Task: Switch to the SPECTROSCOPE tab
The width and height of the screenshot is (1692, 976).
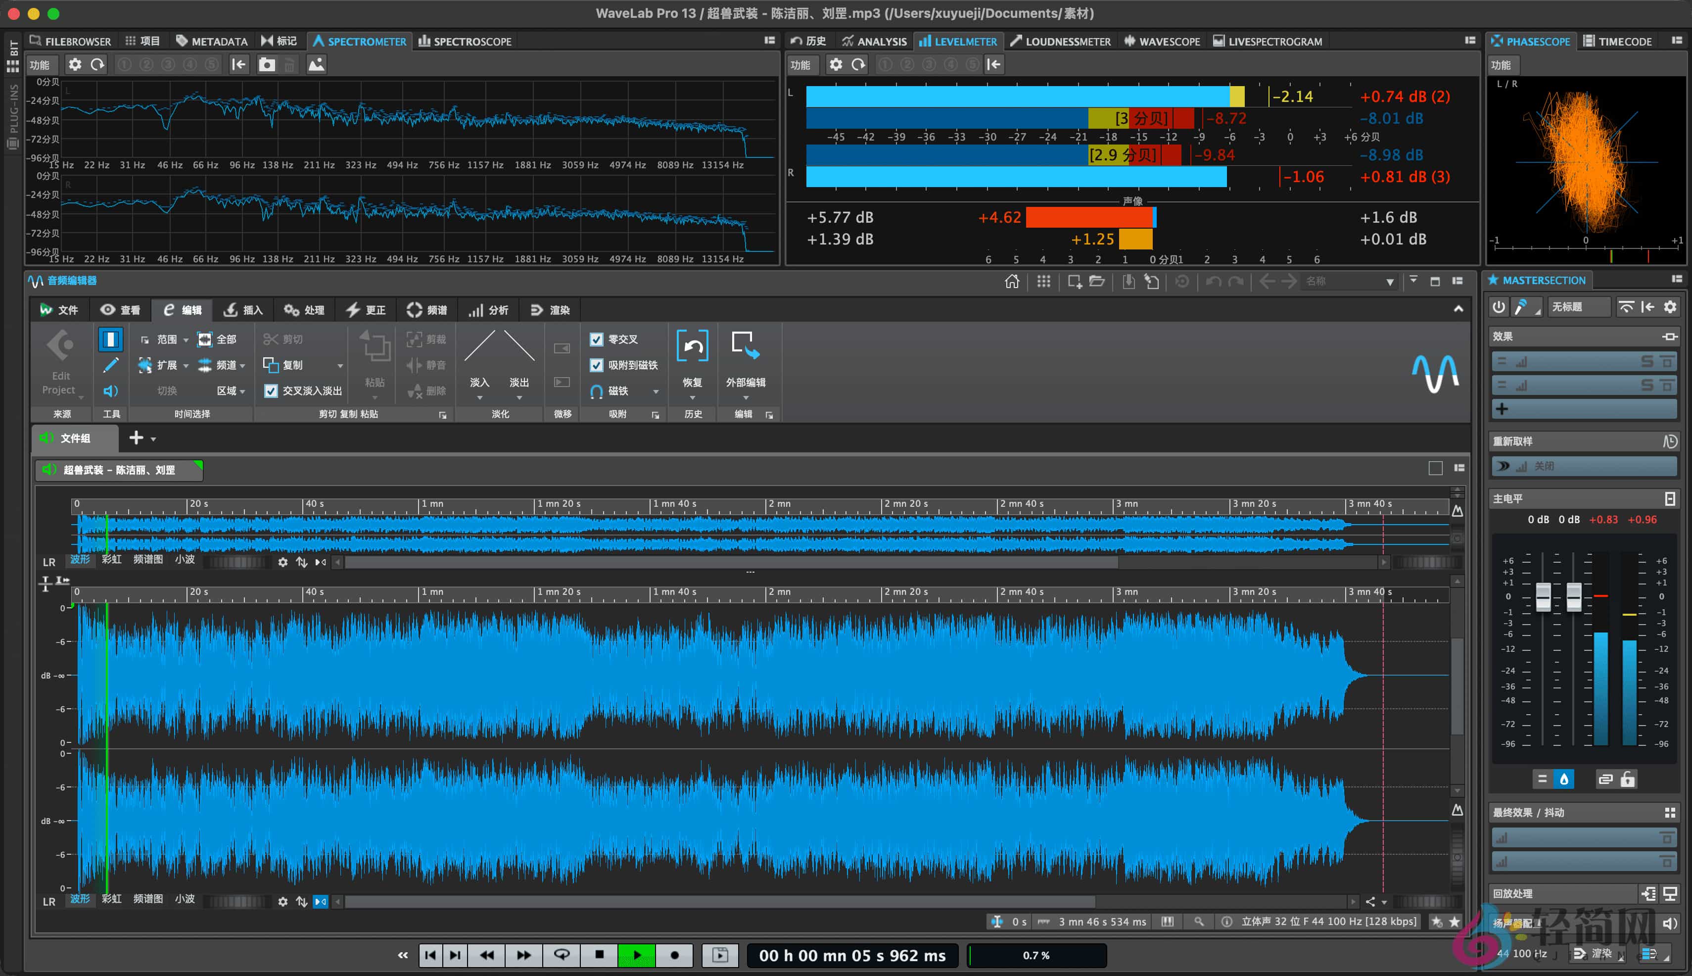Action: pos(465,42)
